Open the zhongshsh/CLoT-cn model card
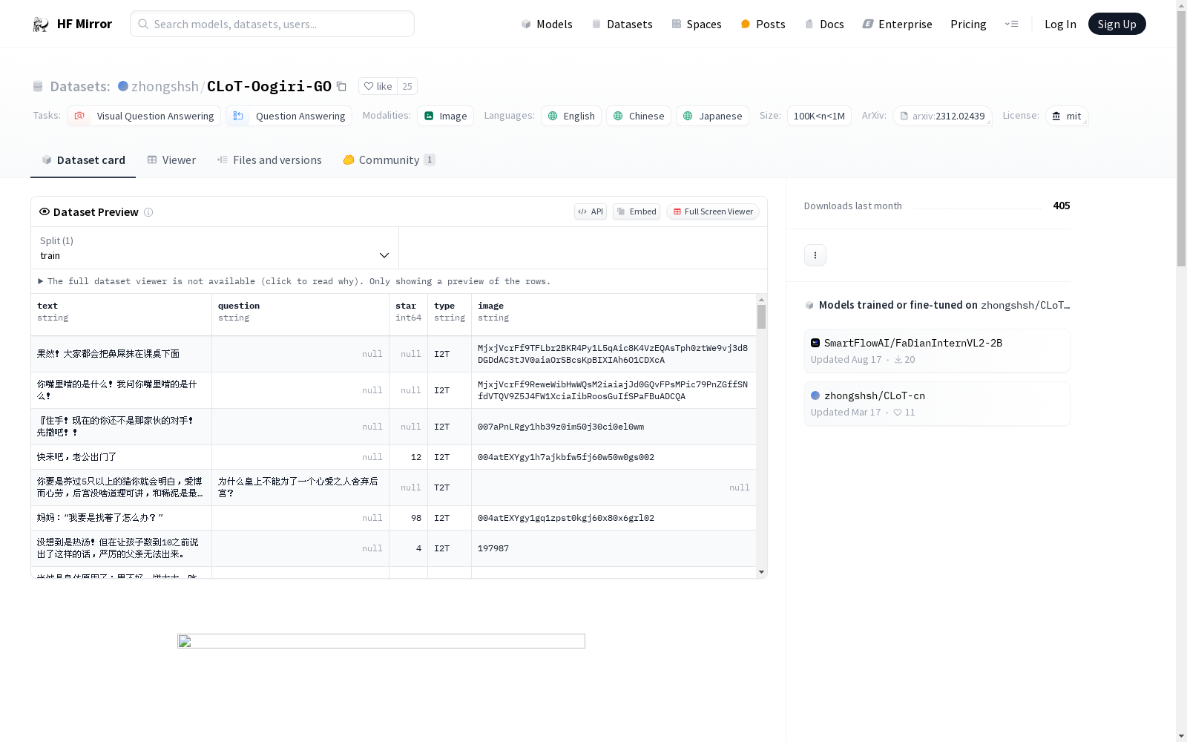Screen dimensions: 1187x742 [x=937, y=403]
